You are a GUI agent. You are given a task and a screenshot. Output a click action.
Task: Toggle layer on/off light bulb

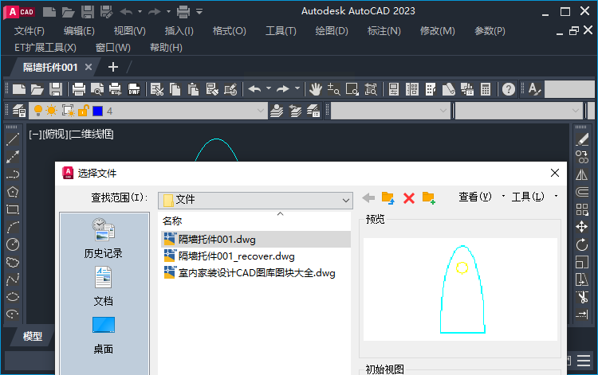click(37, 111)
